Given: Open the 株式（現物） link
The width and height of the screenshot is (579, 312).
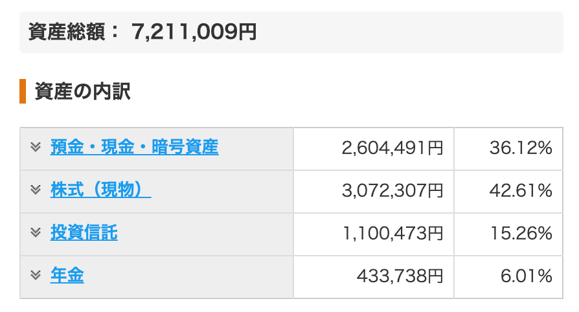Looking at the screenshot, I should tap(100, 190).
